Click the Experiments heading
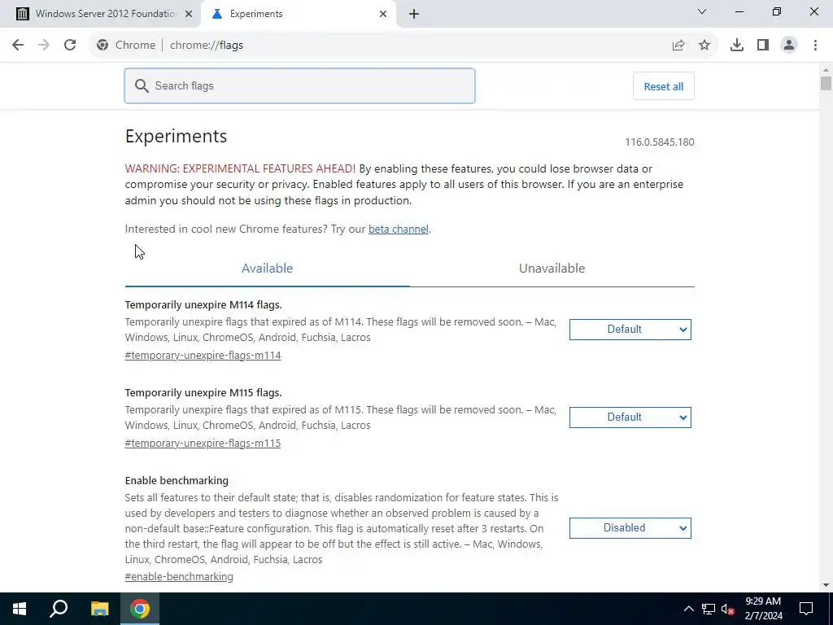The height and width of the screenshot is (625, 833). (x=176, y=136)
